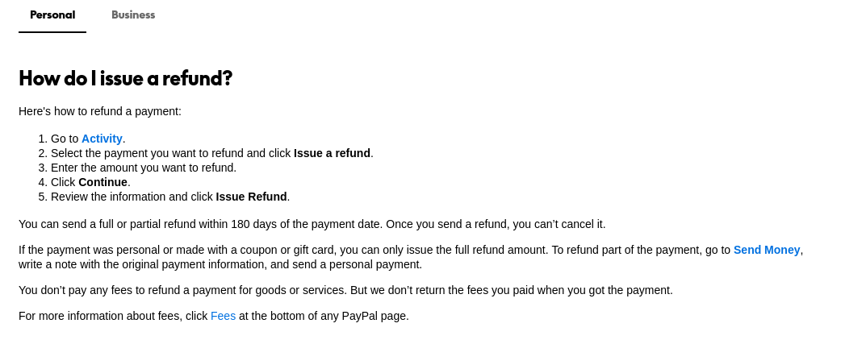Click the 'How do I issue a refund?' heading
The height and width of the screenshot is (340, 841).
125,78
